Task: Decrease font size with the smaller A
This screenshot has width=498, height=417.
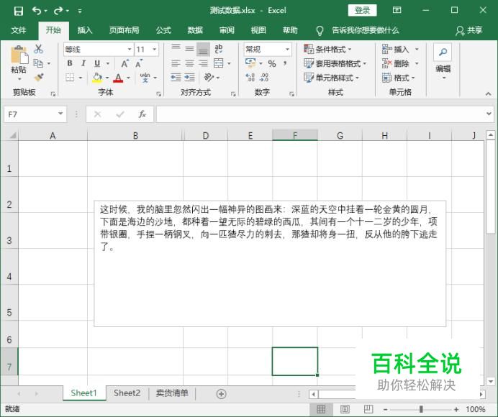Action: click(139, 63)
